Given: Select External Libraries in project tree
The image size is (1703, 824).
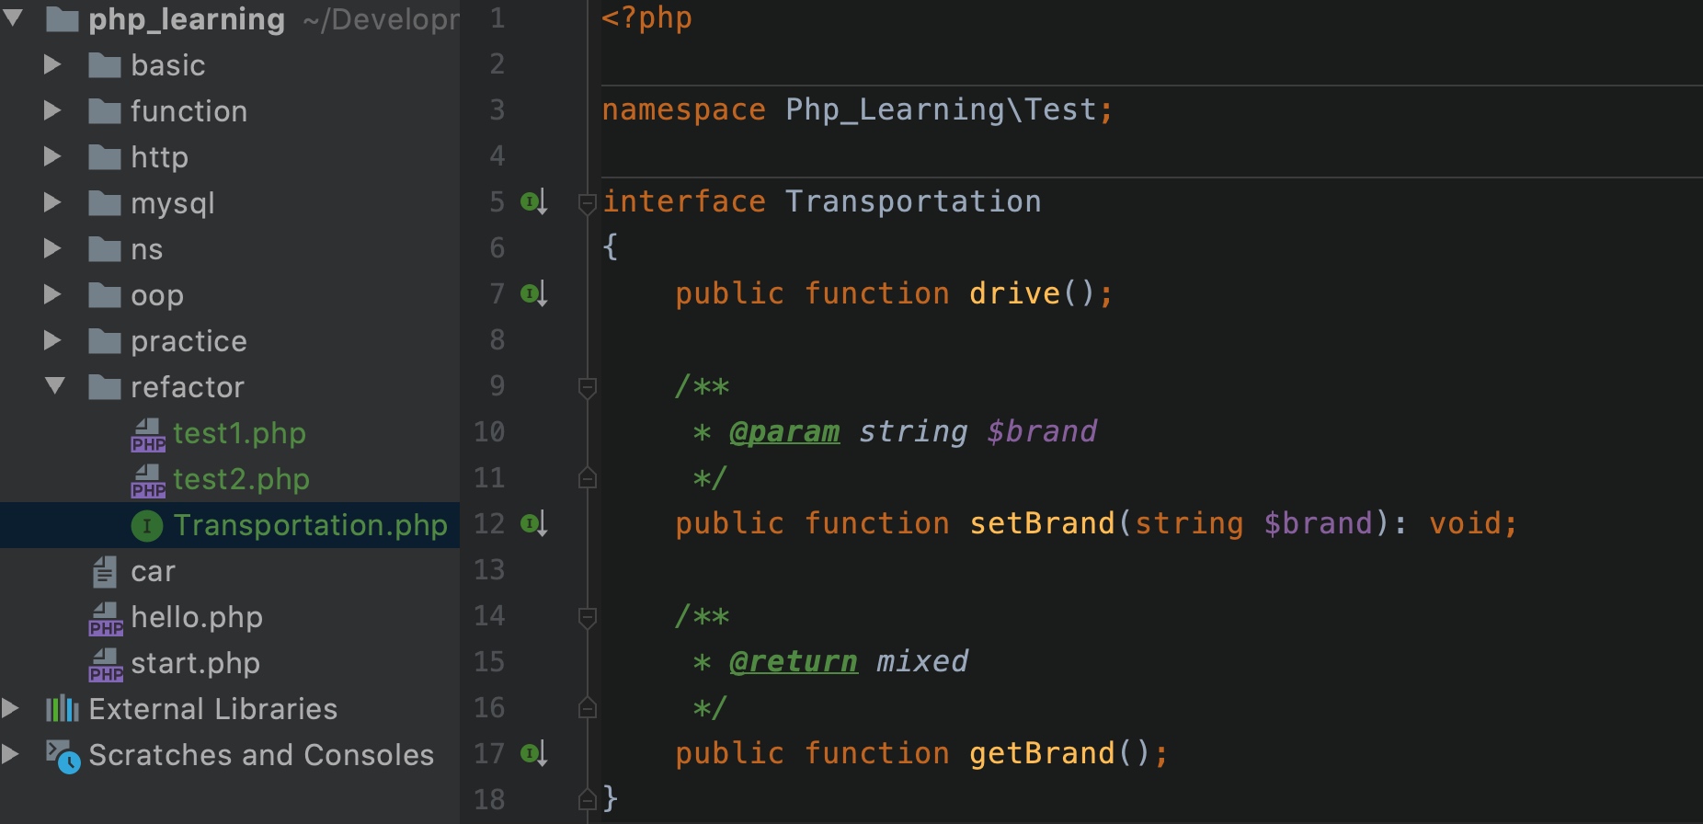Looking at the screenshot, I should (213, 709).
